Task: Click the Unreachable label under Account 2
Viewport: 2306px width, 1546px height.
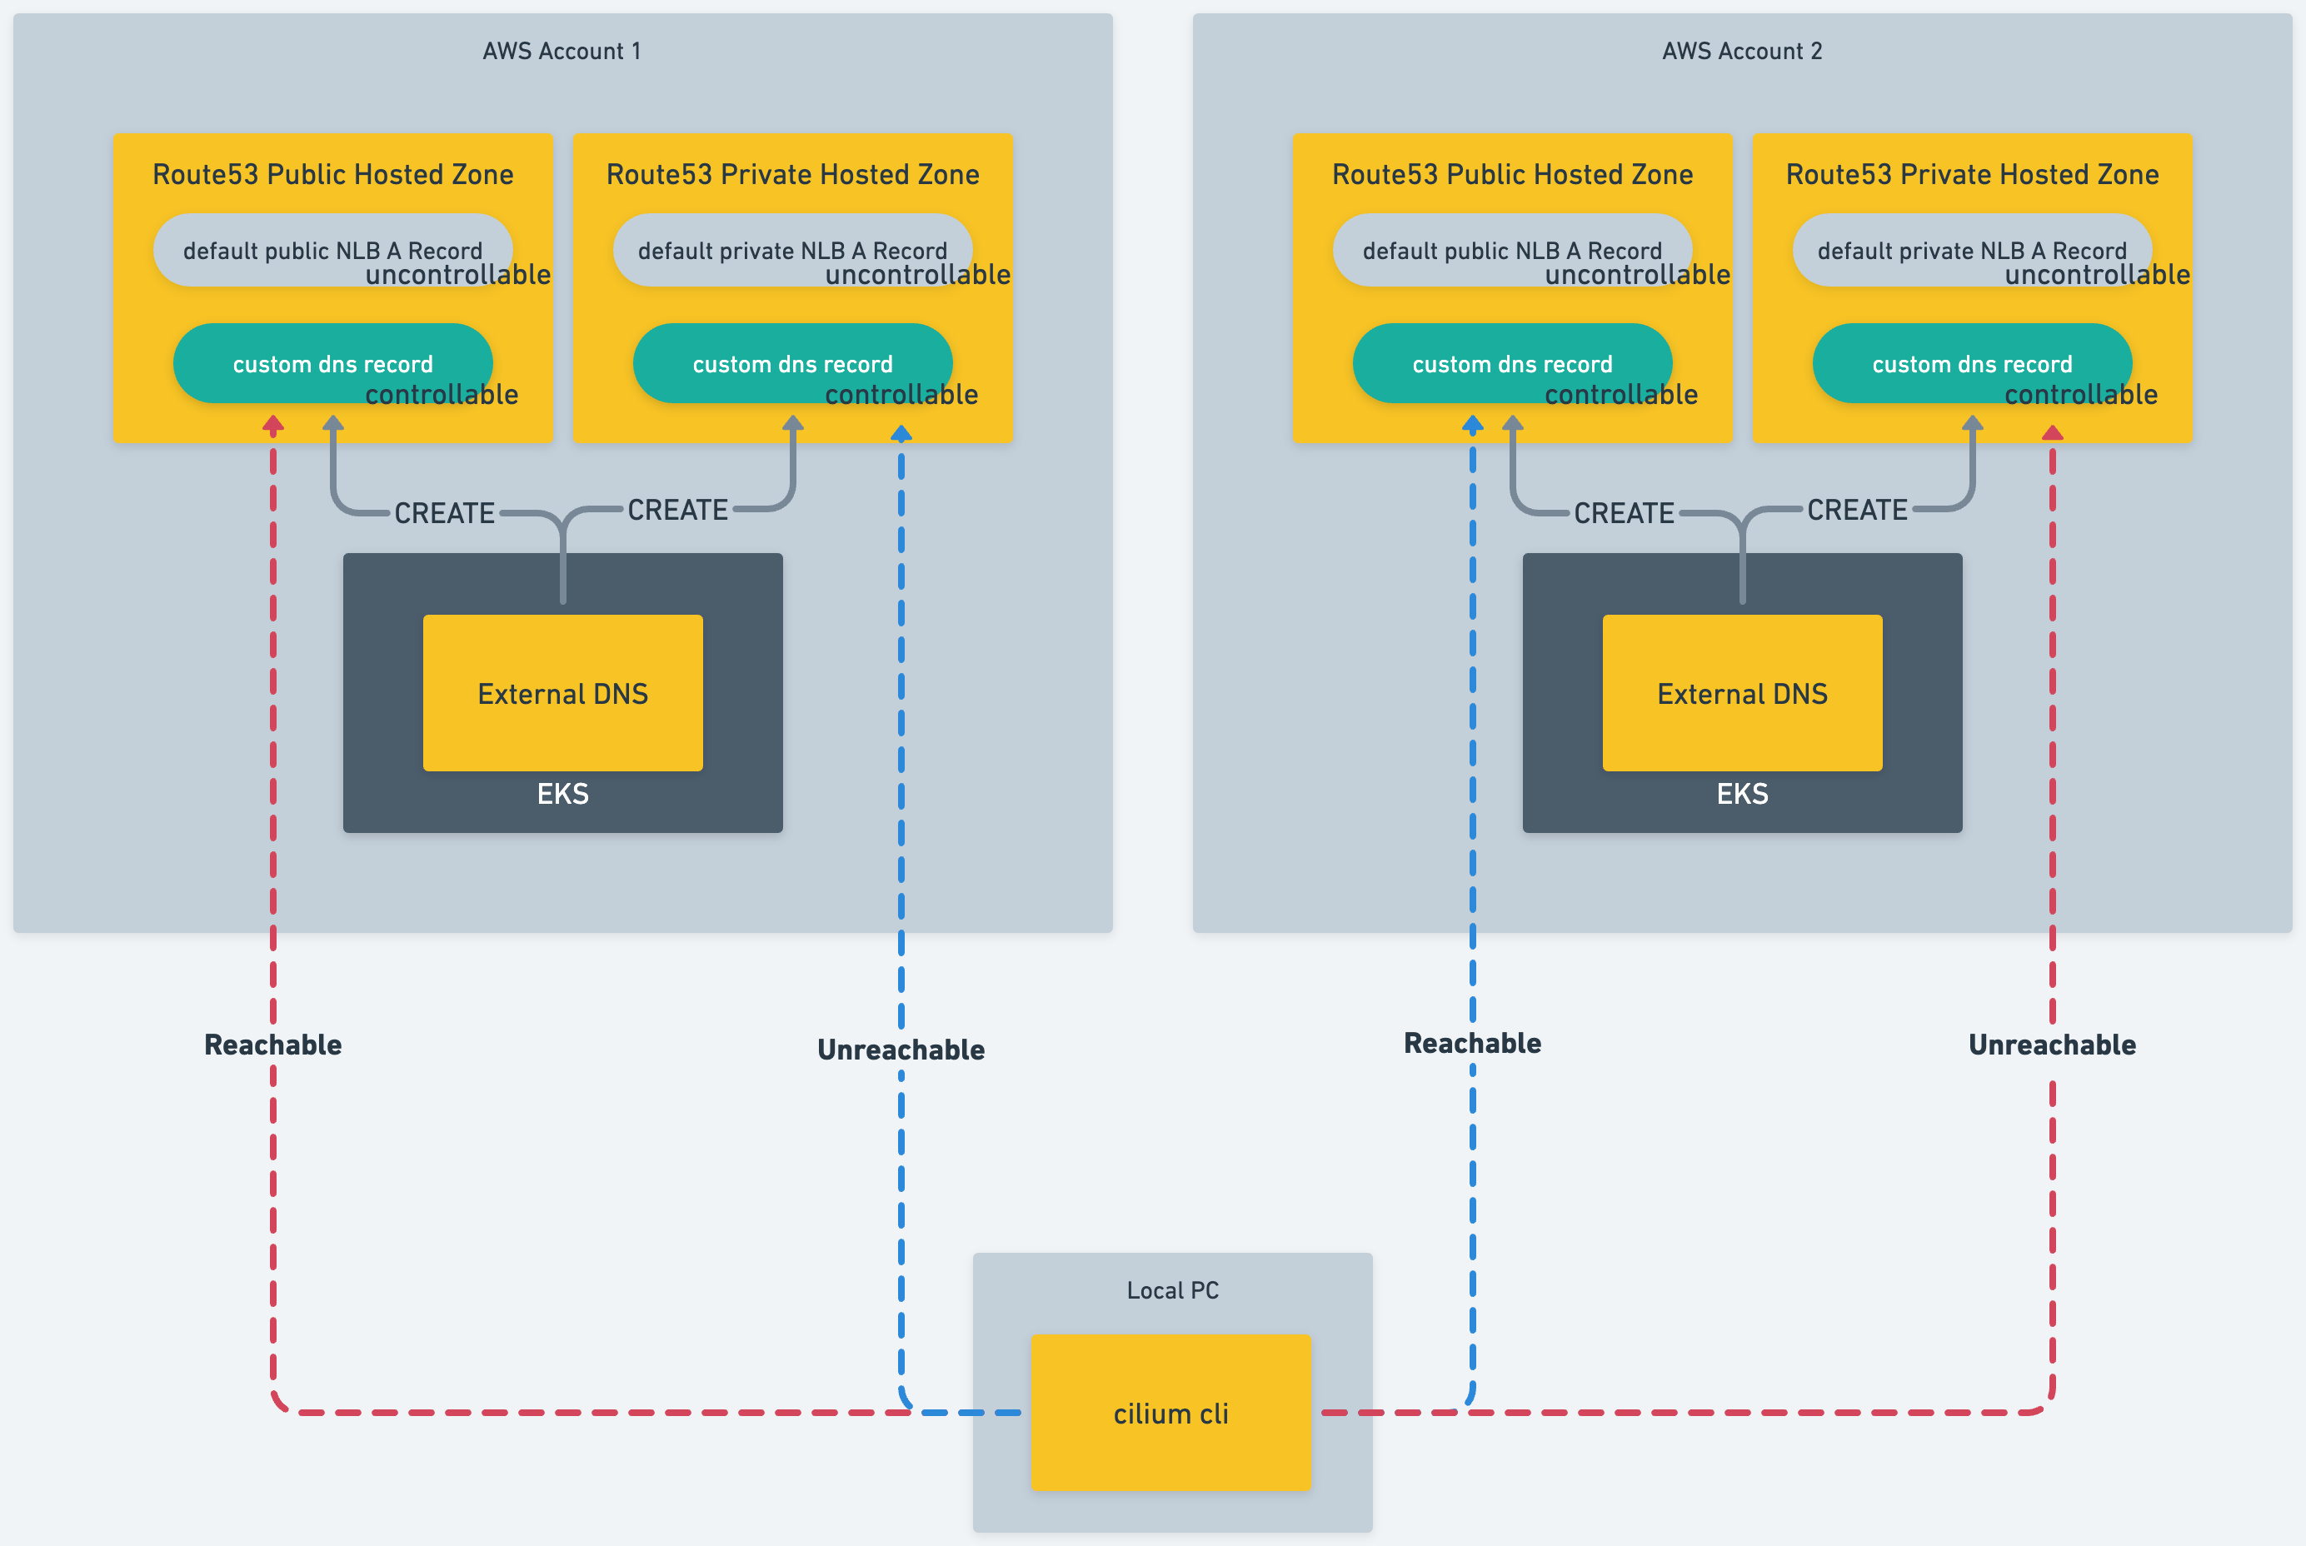Action: point(2052,1045)
